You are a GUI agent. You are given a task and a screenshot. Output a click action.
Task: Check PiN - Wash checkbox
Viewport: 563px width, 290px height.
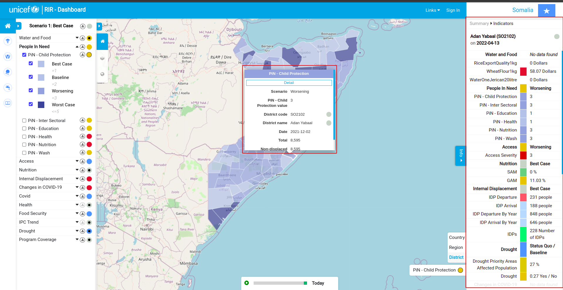pyautogui.click(x=24, y=153)
